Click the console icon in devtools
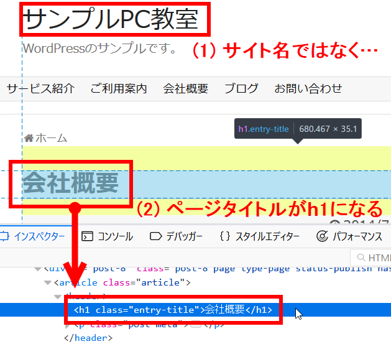This screenshot has width=391, height=344. pos(87,236)
